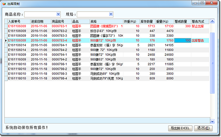Click stock quantity cell 2821
Viewport: 221px width, 137px height.
[148, 45]
